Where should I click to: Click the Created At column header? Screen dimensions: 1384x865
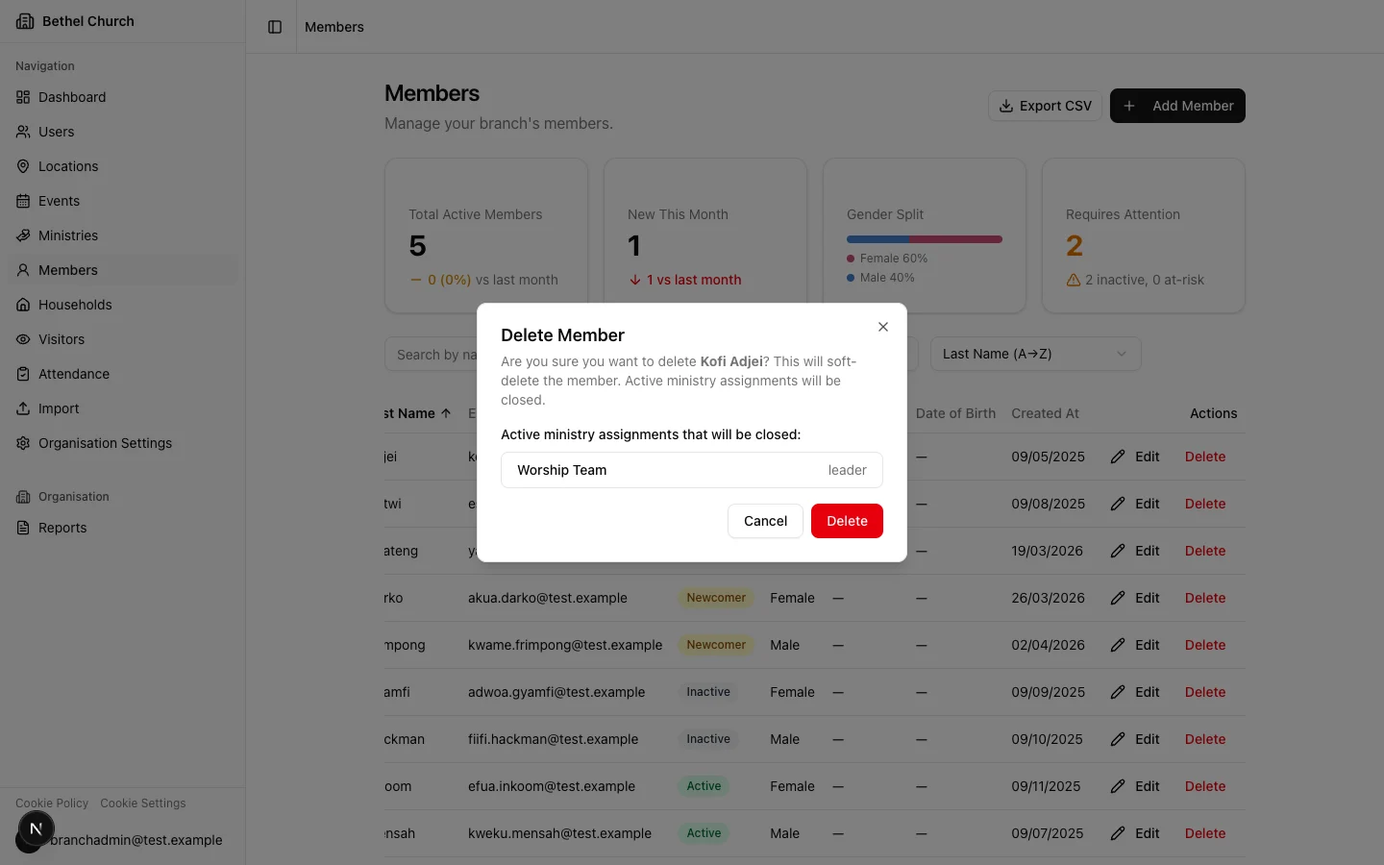point(1045,413)
